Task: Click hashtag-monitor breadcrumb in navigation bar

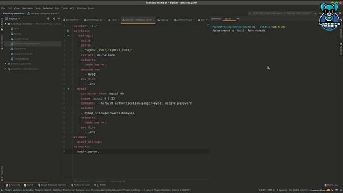Action: pyautogui.click(x=13, y=13)
